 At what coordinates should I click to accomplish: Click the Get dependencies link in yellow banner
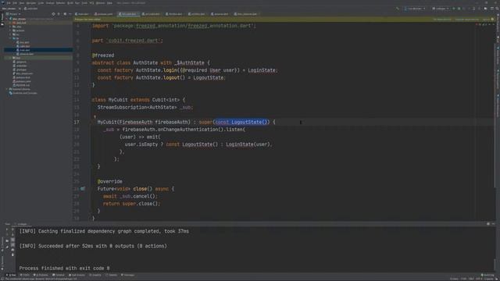click(442, 20)
